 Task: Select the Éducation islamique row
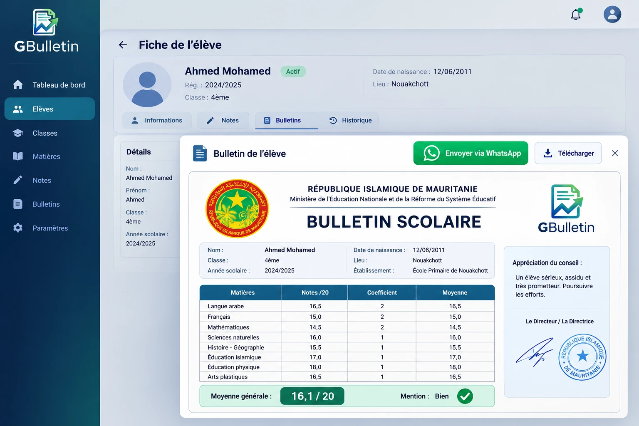click(347, 357)
